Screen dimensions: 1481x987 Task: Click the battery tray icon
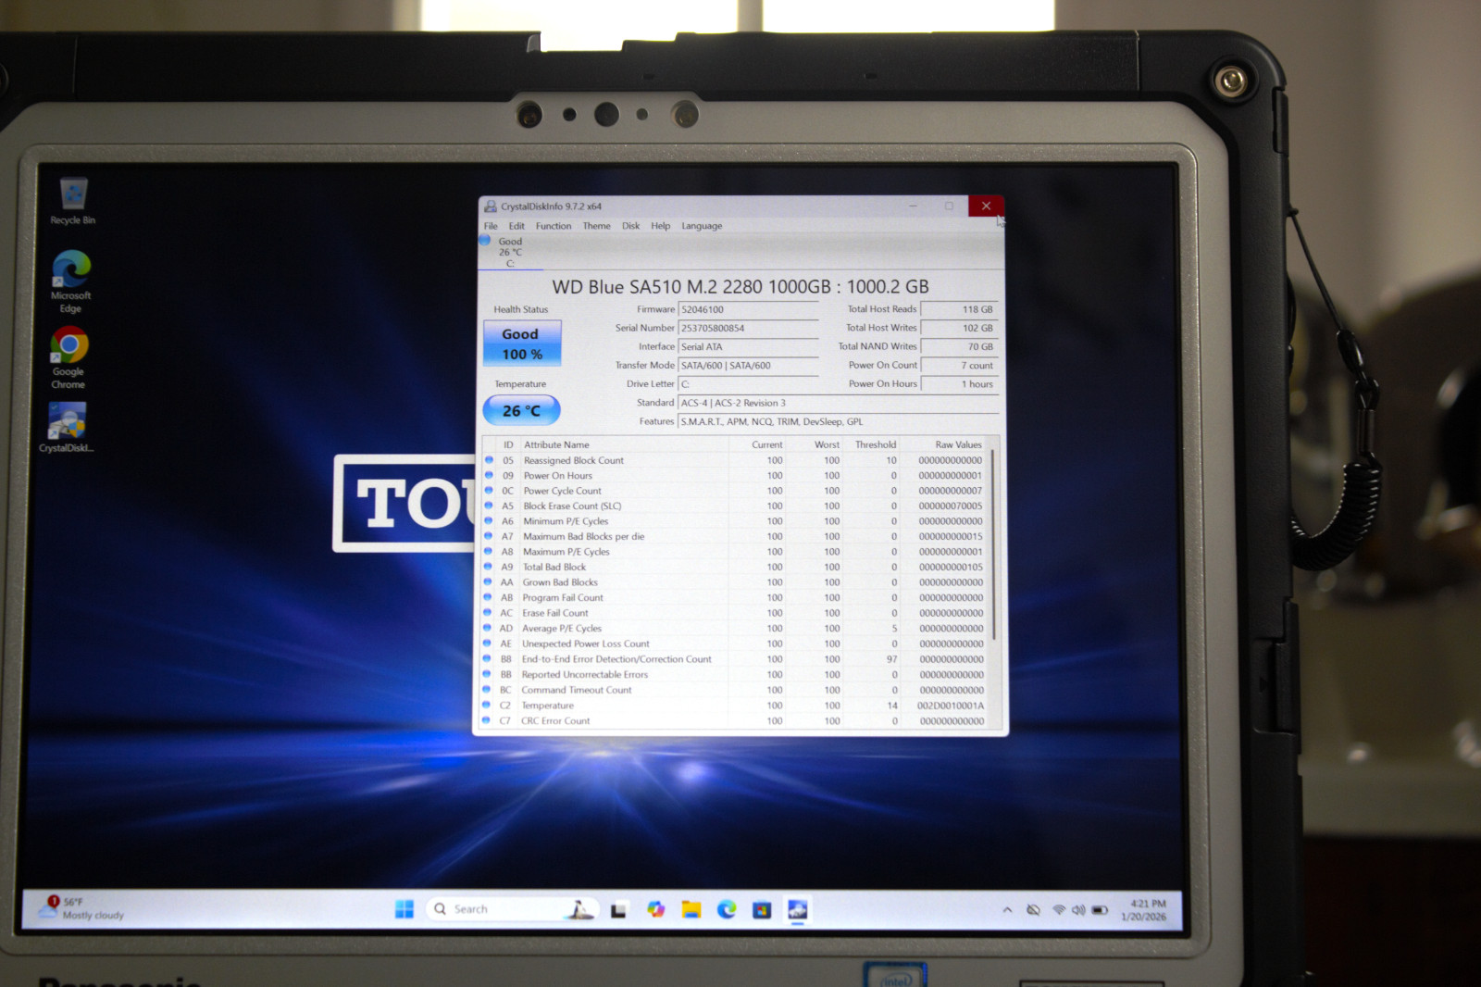pos(1100,910)
